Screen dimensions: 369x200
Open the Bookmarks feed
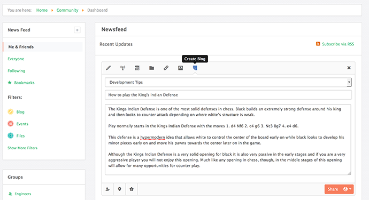[24, 83]
